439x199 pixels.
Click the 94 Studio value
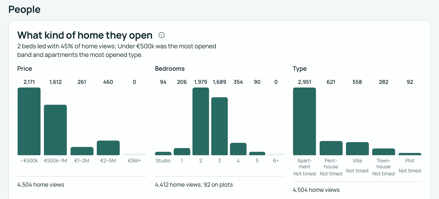[x=163, y=82]
